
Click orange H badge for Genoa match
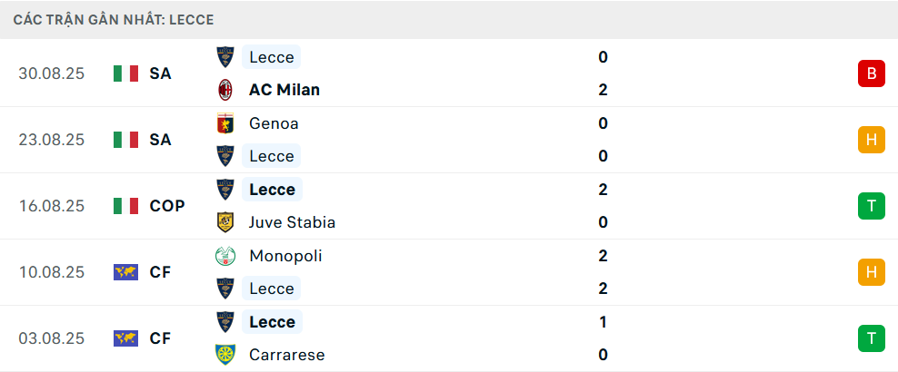871,140
